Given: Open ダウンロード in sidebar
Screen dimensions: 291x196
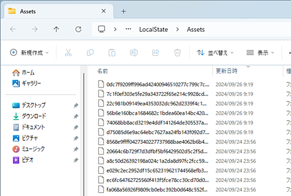Looking at the screenshot, I should (29, 116).
